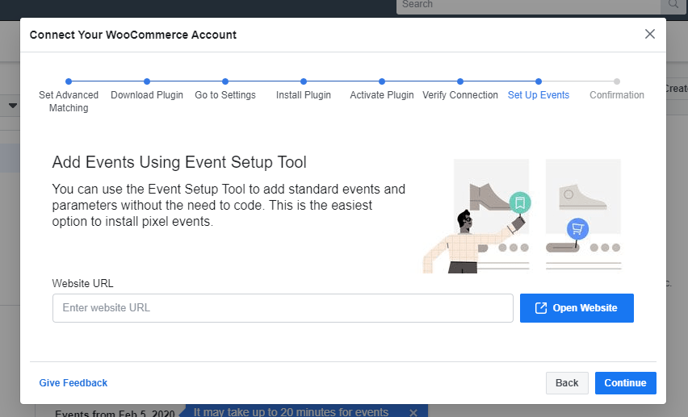Click the Confirmation step
The image size is (688, 417).
click(616, 95)
